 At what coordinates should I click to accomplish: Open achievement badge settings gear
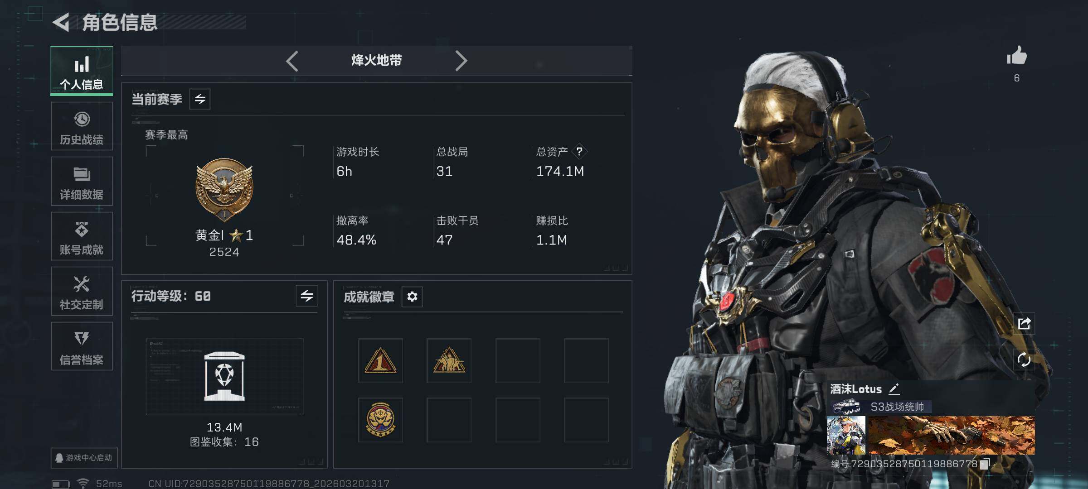pyautogui.click(x=412, y=297)
